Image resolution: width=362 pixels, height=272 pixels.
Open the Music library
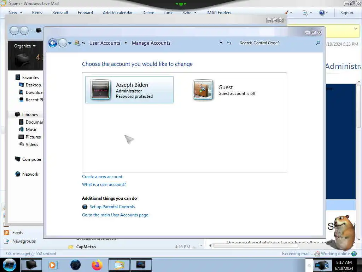point(31,129)
